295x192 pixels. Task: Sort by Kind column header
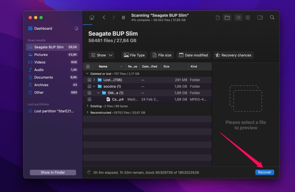tap(200, 66)
